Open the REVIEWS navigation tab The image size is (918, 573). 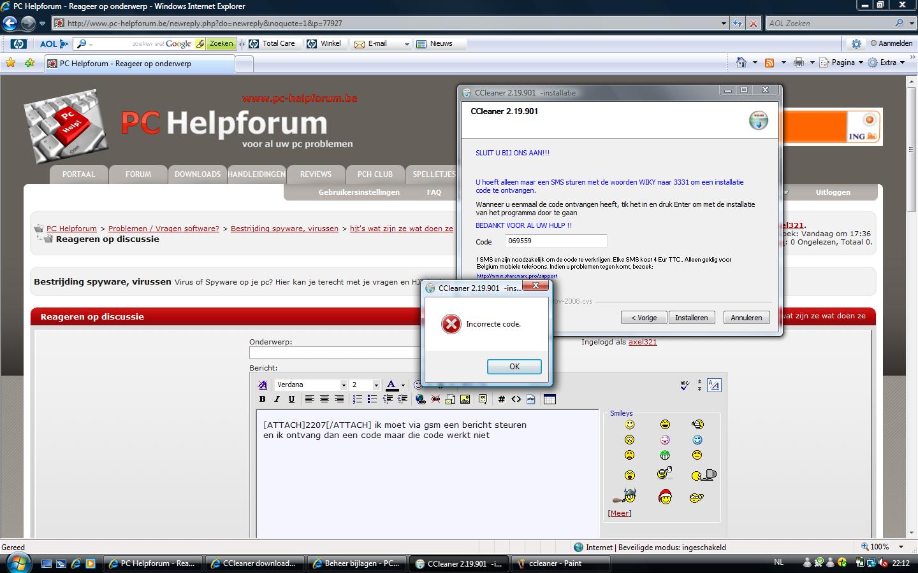(x=316, y=174)
